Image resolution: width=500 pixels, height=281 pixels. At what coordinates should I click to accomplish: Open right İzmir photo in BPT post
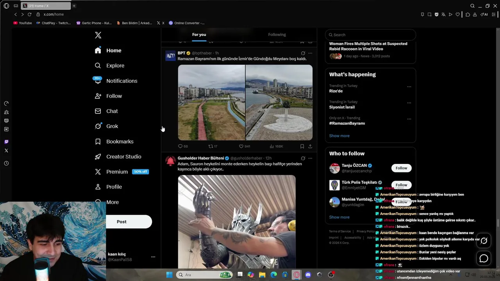(279, 103)
